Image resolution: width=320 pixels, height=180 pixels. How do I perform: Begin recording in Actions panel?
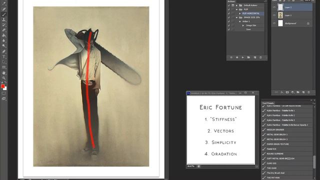(237, 58)
